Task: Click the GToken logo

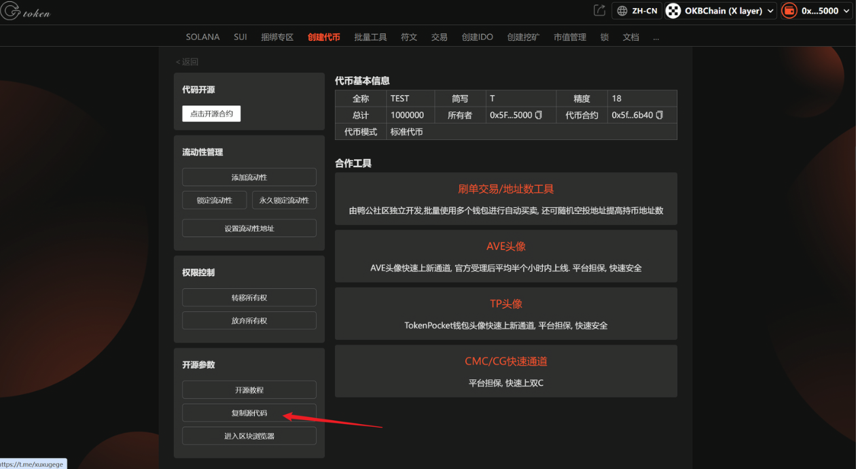Action: pos(26,12)
